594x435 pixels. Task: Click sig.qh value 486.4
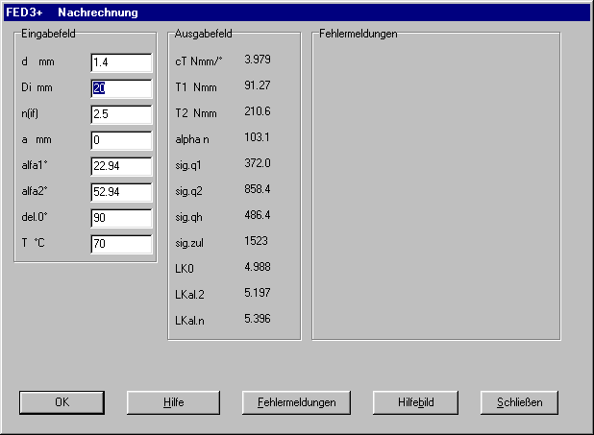[x=258, y=215]
